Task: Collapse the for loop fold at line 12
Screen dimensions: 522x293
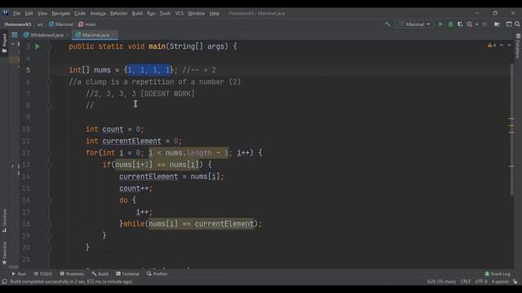Action: pos(49,153)
